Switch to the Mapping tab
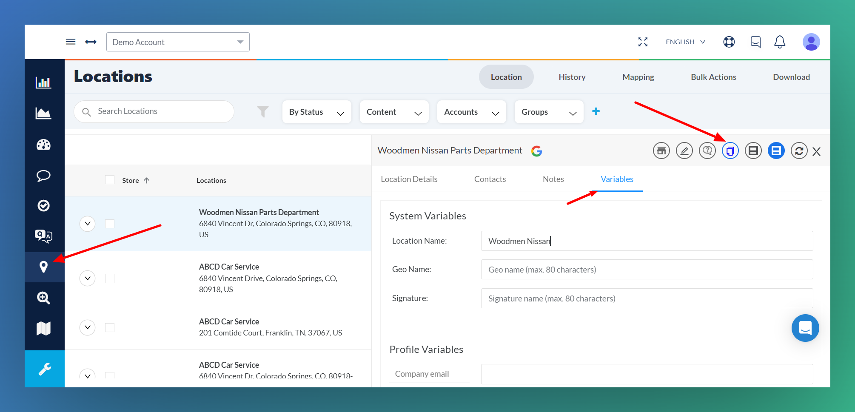 638,77
